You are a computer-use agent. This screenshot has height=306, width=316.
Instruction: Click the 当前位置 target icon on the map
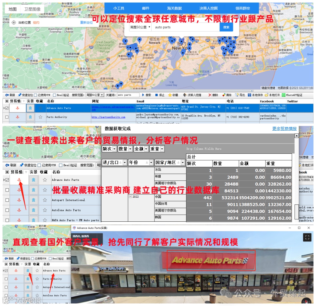click(x=14, y=22)
